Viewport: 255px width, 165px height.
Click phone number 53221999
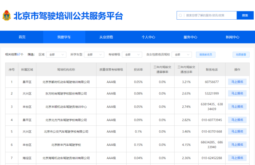[212, 93]
